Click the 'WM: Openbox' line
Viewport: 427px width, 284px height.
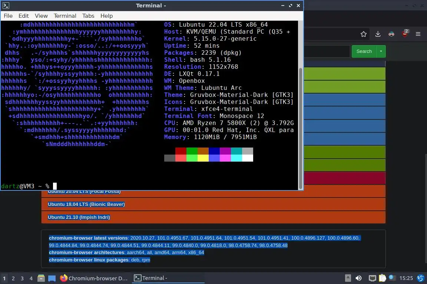tap(184, 81)
